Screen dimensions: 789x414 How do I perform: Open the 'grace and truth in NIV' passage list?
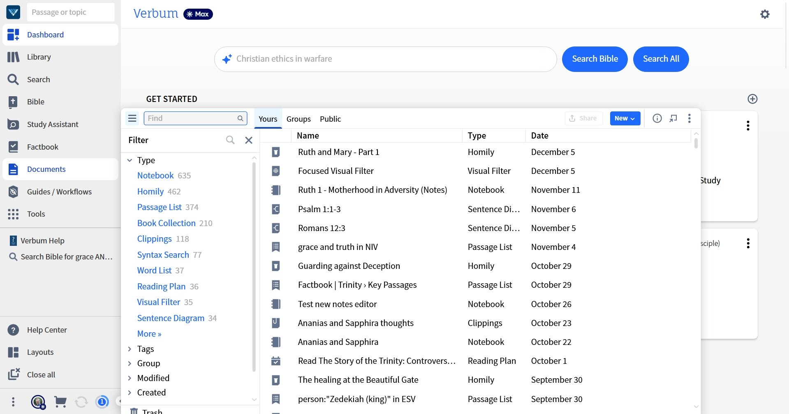338,247
